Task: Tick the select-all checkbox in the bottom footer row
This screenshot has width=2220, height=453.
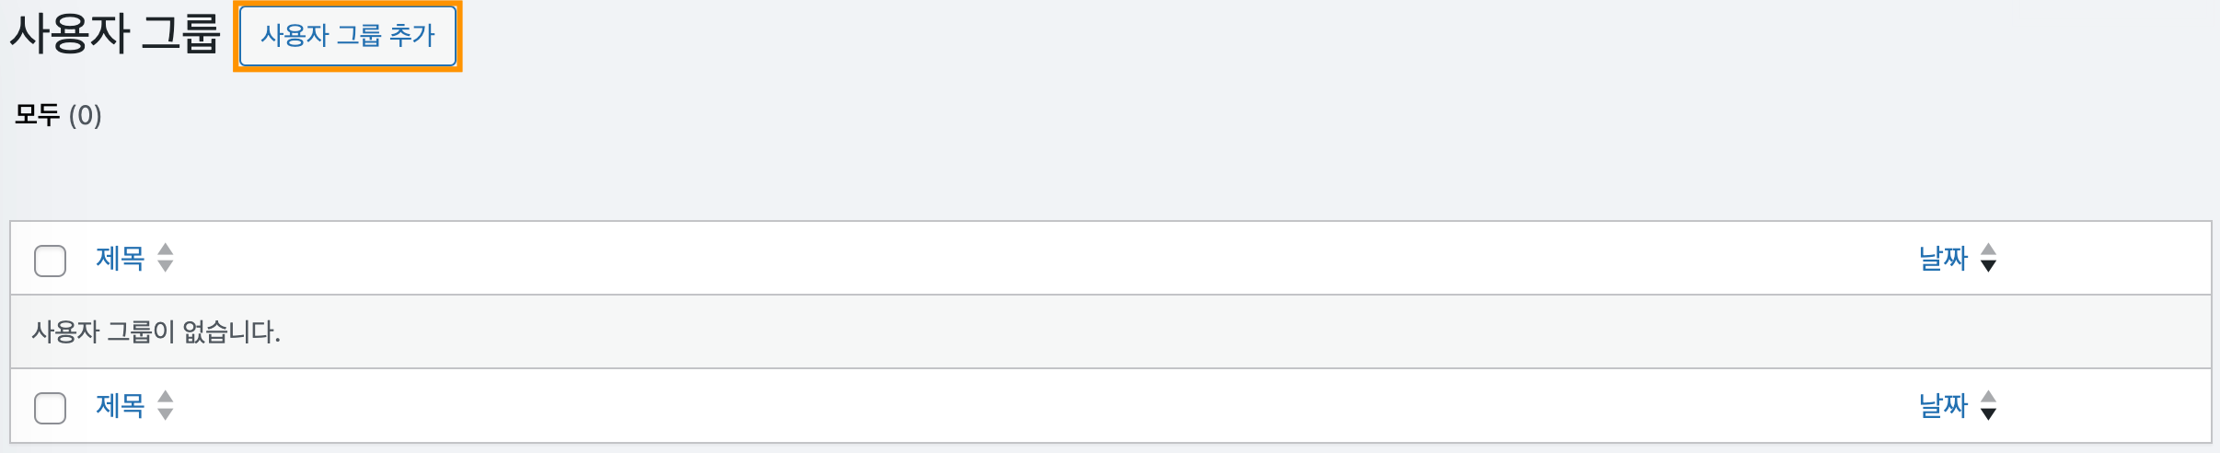Action: click(50, 408)
